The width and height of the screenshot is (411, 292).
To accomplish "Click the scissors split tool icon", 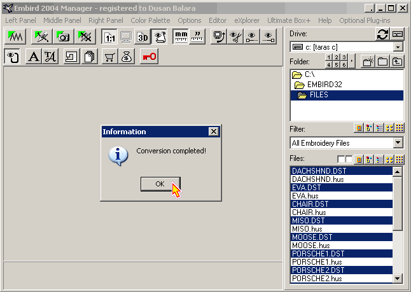I will 236,37.
